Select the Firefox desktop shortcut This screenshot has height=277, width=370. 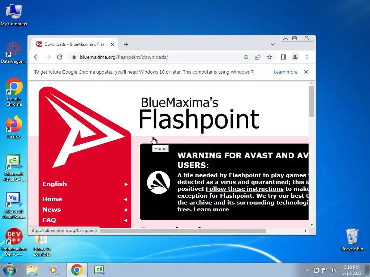click(x=14, y=127)
